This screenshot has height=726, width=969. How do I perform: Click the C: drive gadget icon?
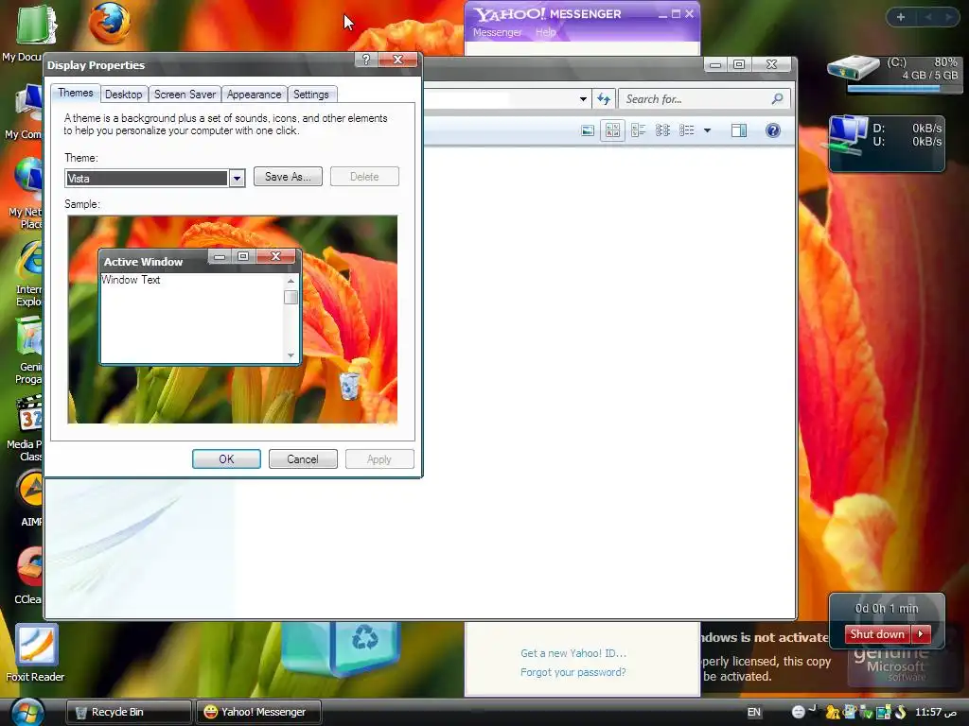(854, 67)
